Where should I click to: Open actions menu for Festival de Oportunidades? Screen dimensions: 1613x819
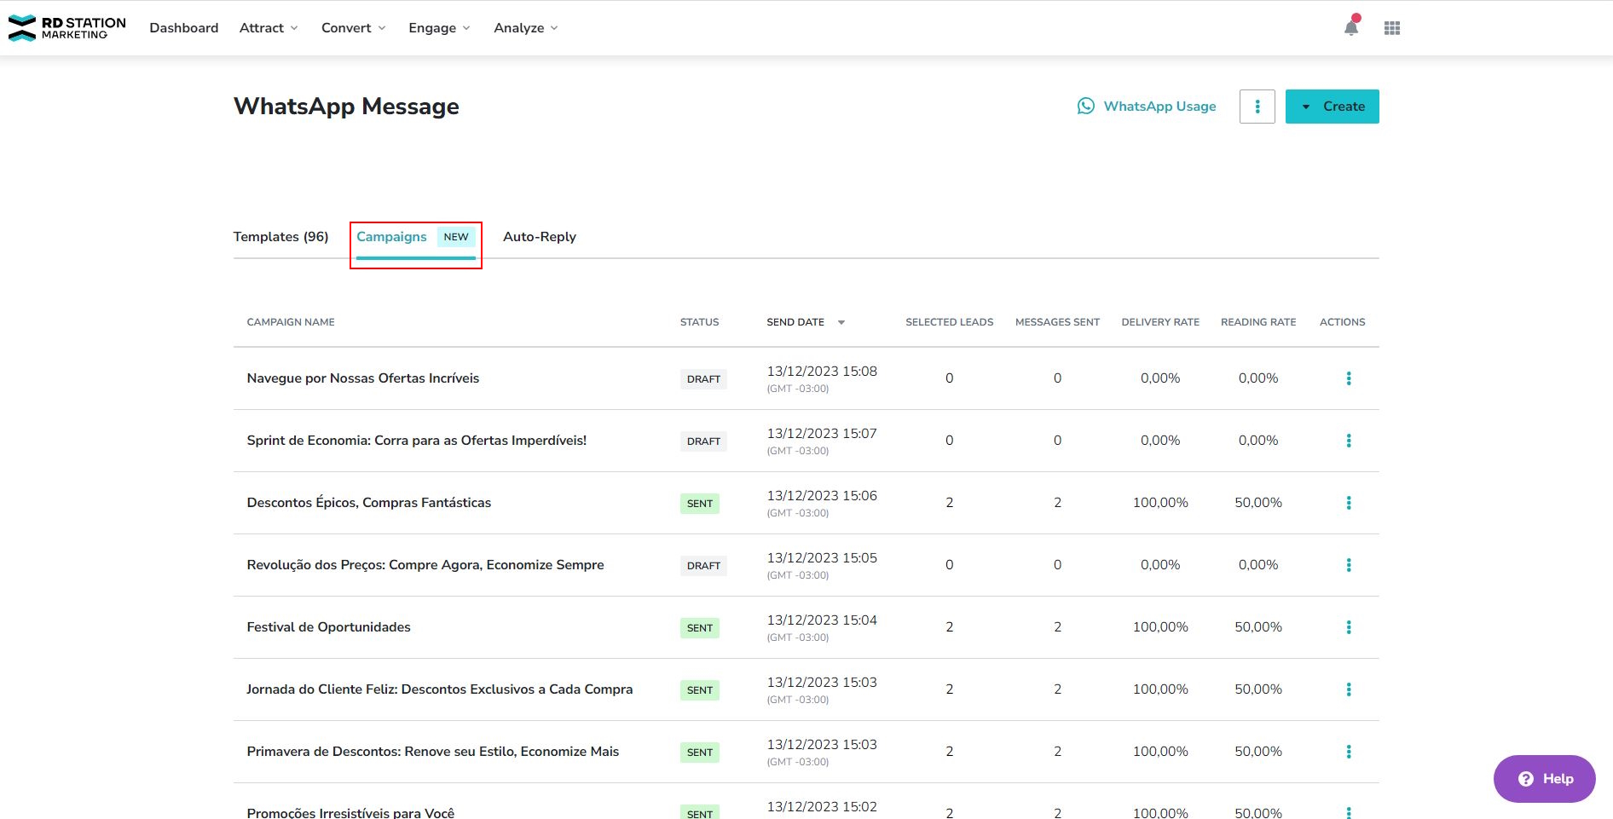(1348, 627)
